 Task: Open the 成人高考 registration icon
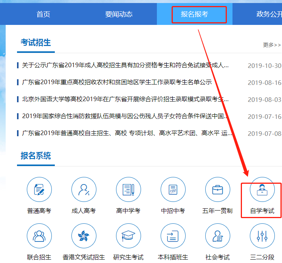[x=84, y=189]
